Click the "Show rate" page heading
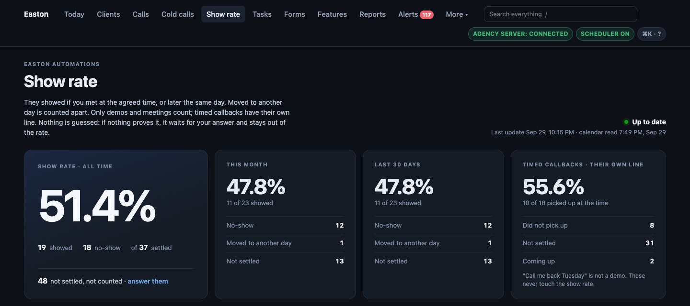 [60, 81]
